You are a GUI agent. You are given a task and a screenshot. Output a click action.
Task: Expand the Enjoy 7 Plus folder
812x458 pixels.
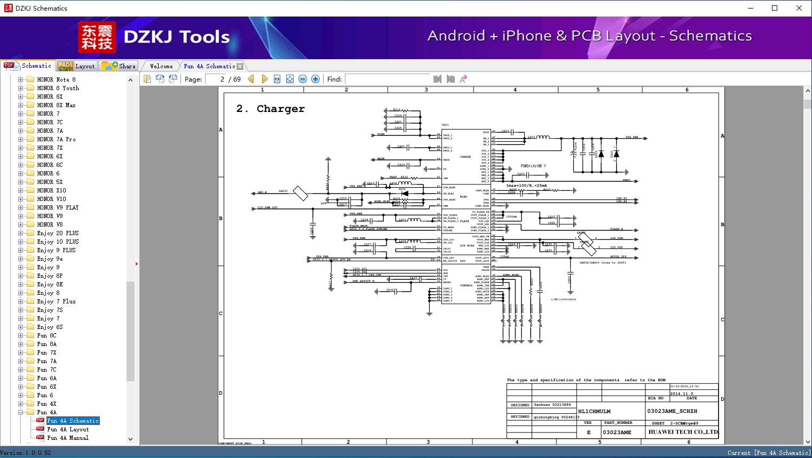(21, 301)
